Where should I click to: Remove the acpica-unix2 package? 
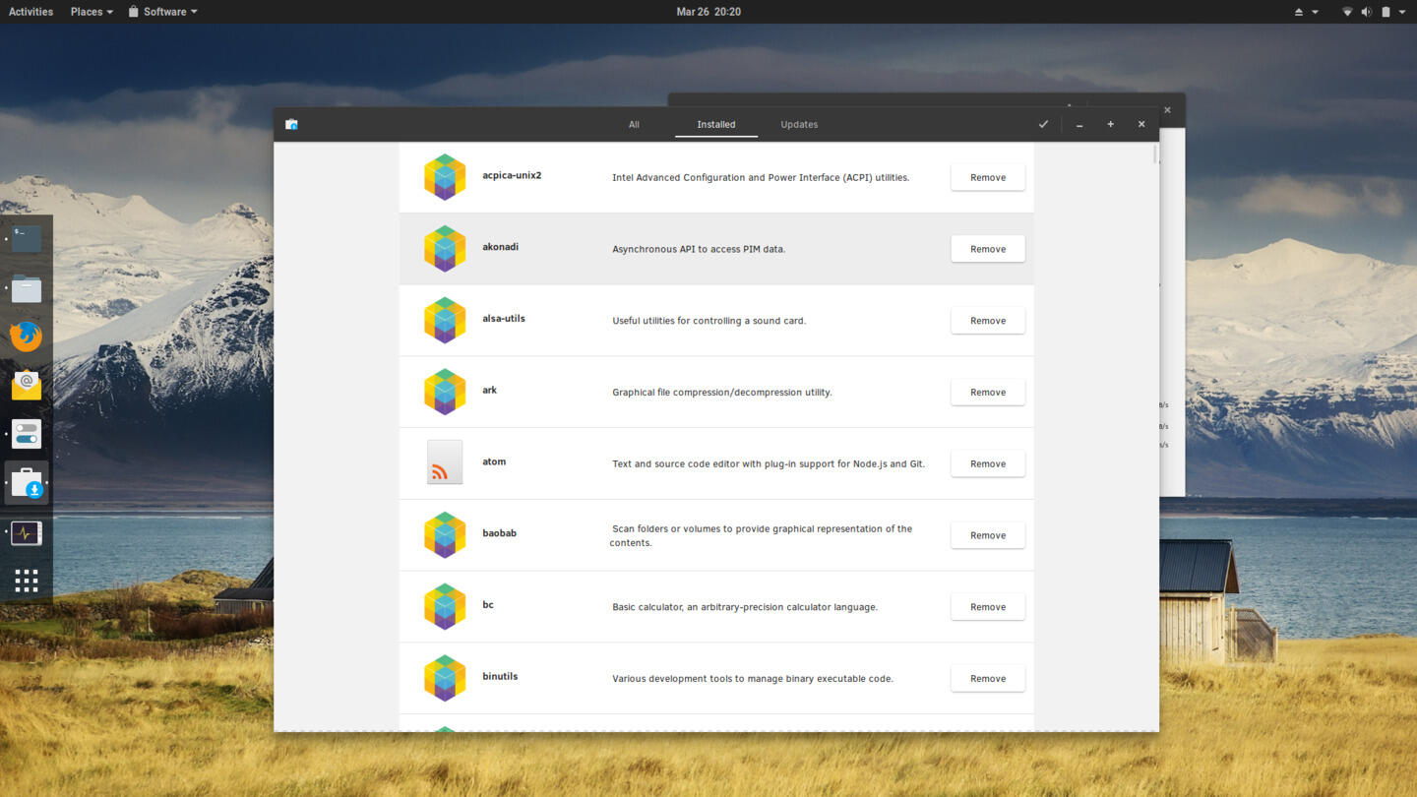click(x=988, y=177)
